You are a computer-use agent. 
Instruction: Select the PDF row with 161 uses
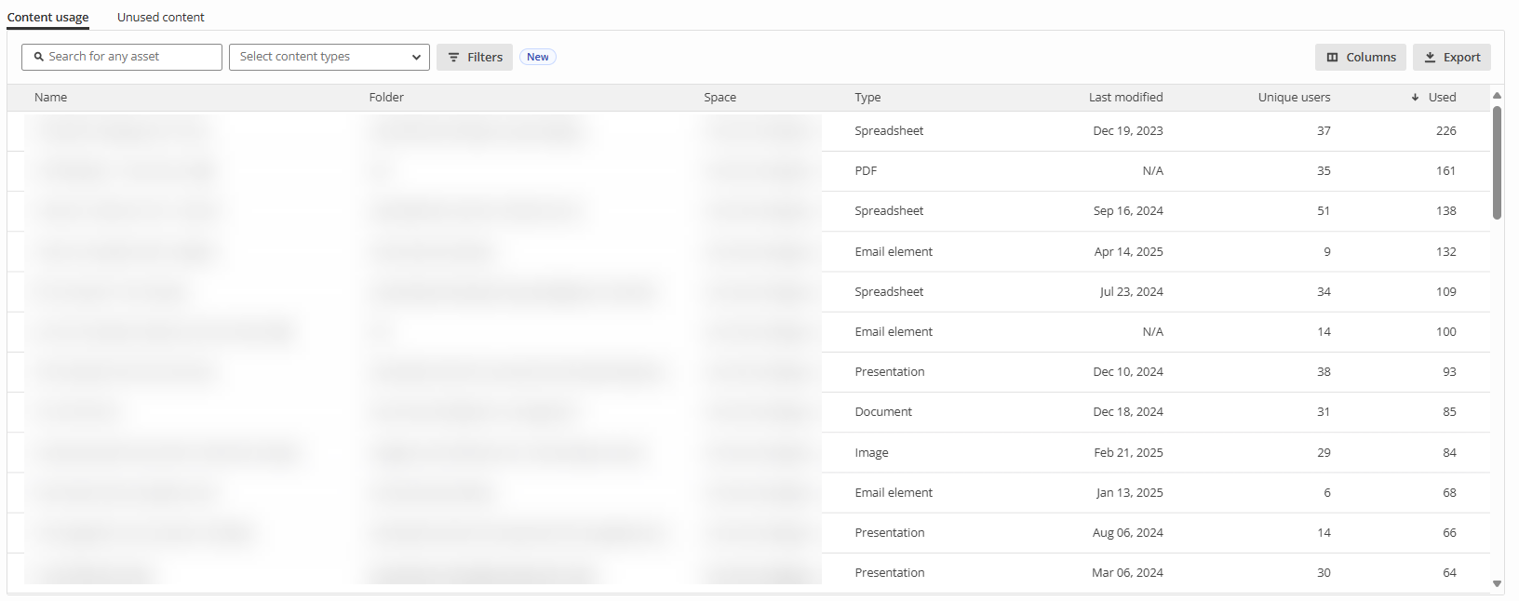[866, 171]
